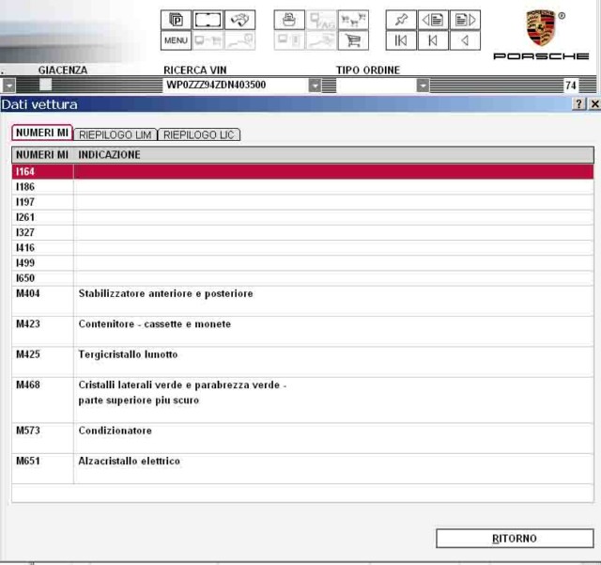
Task: Open the TIPO ORDINE dropdown
Action: [423, 86]
